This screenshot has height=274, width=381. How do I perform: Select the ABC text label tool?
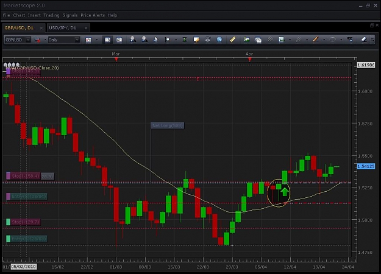[x=350, y=40]
